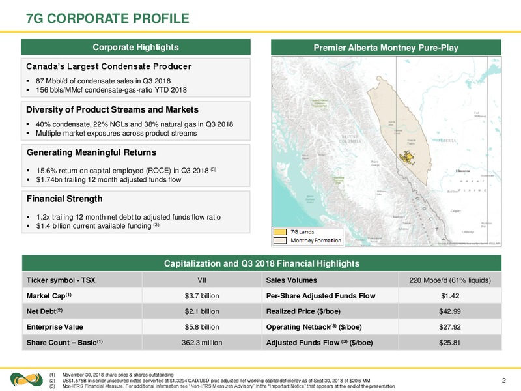The height and width of the screenshot is (391, 521).
Task: Click the Alberta Montney map image
Action: [x=386, y=151]
